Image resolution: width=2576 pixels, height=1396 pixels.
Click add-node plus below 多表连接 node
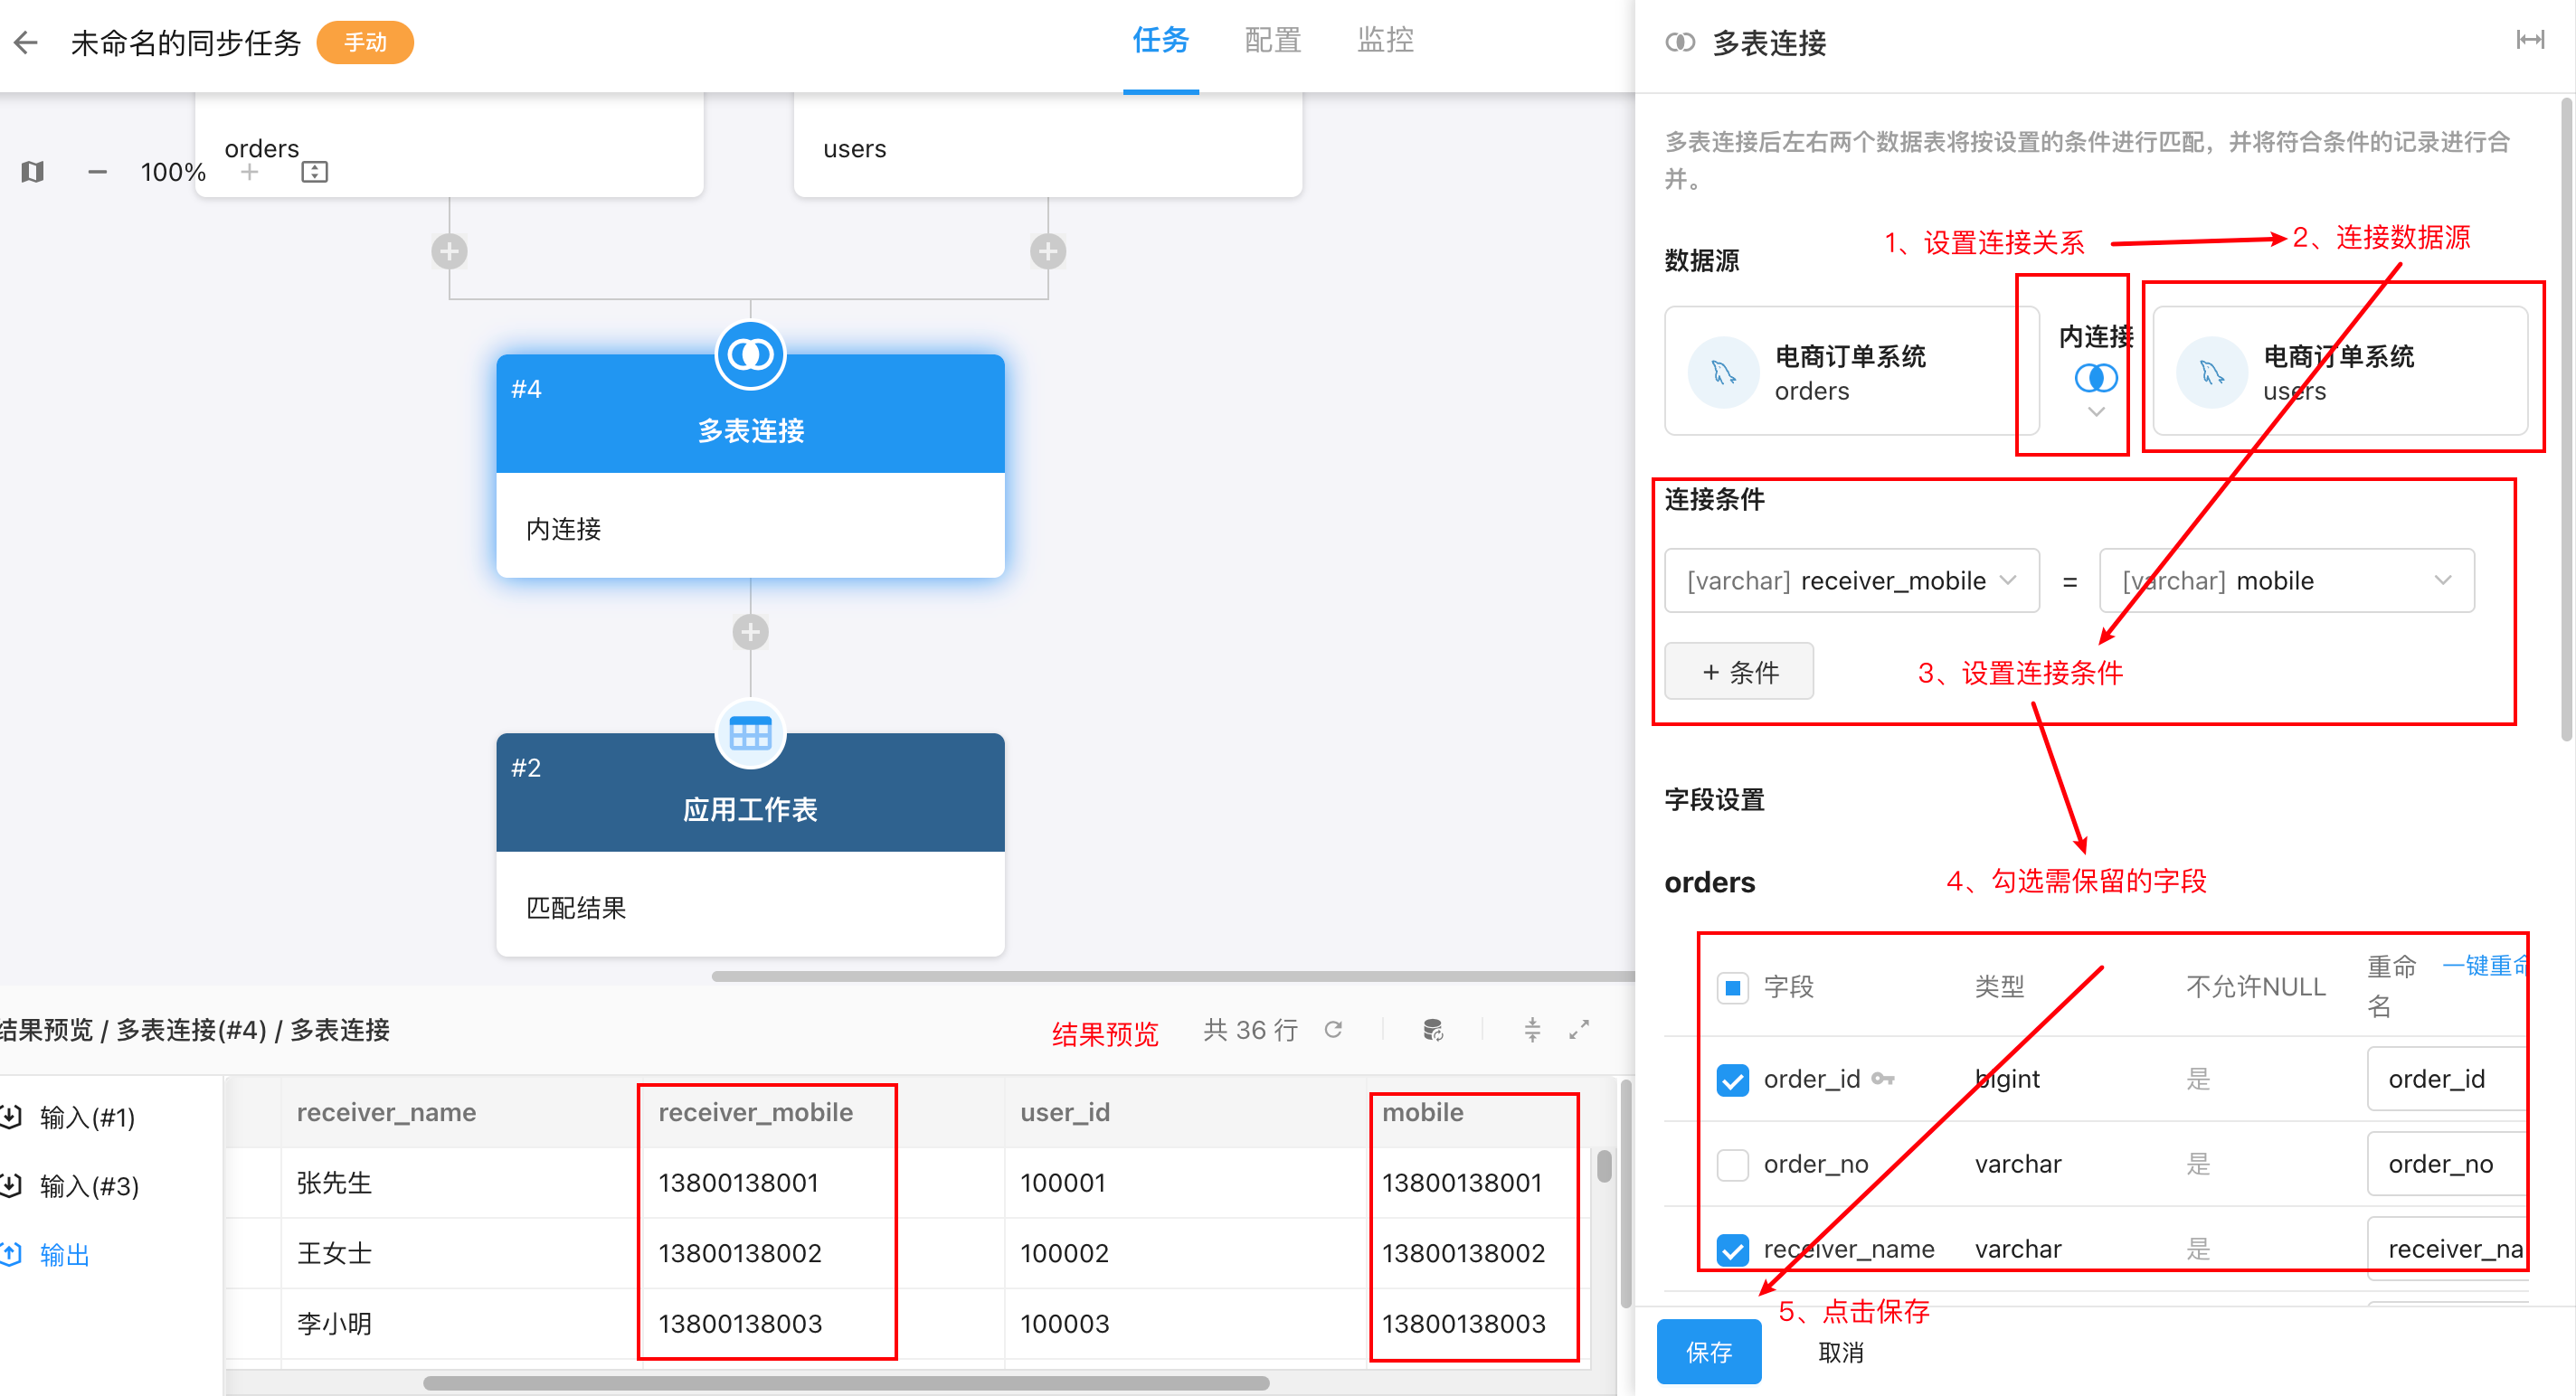750,632
